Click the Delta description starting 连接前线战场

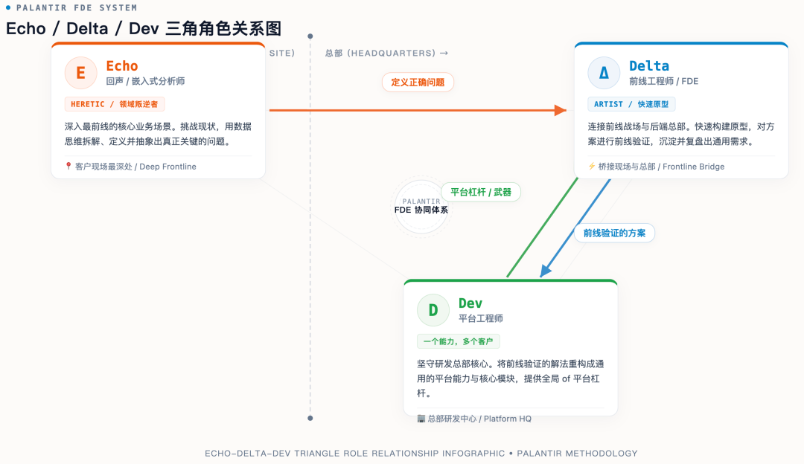click(x=681, y=134)
